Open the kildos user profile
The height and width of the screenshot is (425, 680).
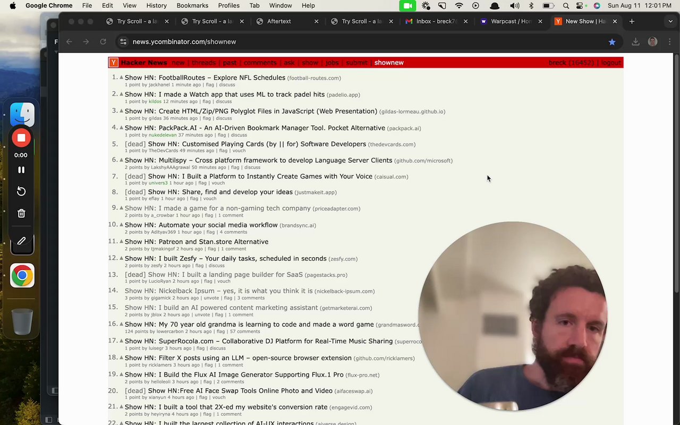tap(155, 101)
